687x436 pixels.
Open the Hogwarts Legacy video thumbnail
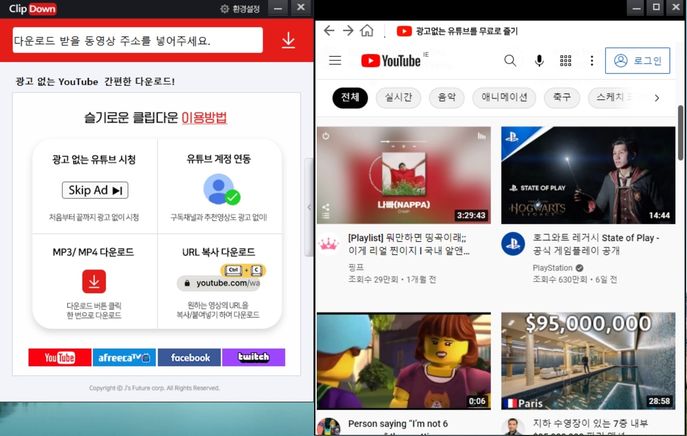coord(588,175)
